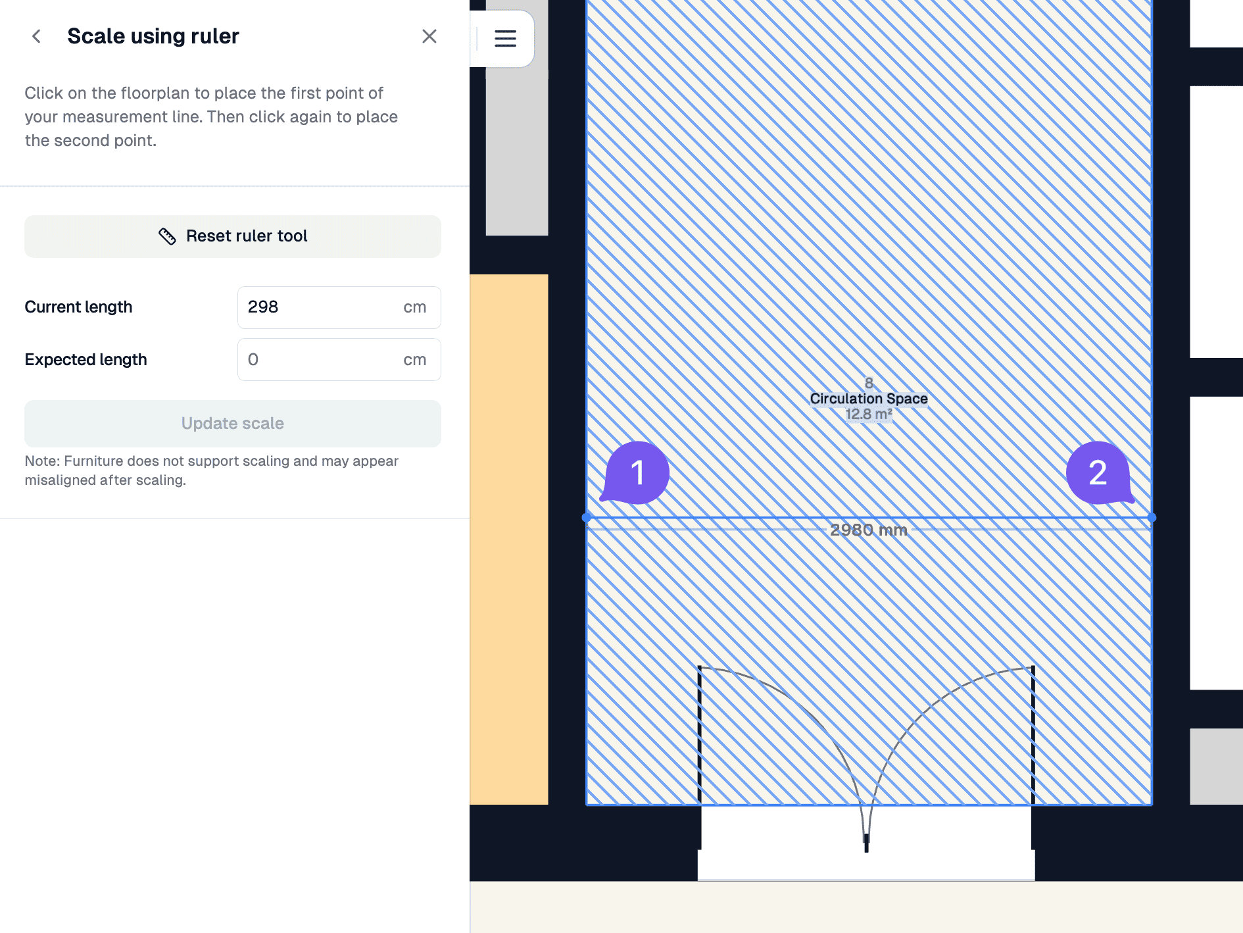Close the Scale using ruler panel

(x=429, y=36)
